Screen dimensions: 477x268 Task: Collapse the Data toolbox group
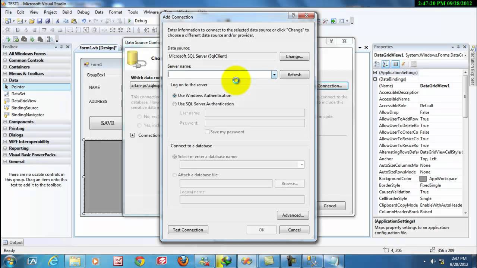click(x=5, y=80)
